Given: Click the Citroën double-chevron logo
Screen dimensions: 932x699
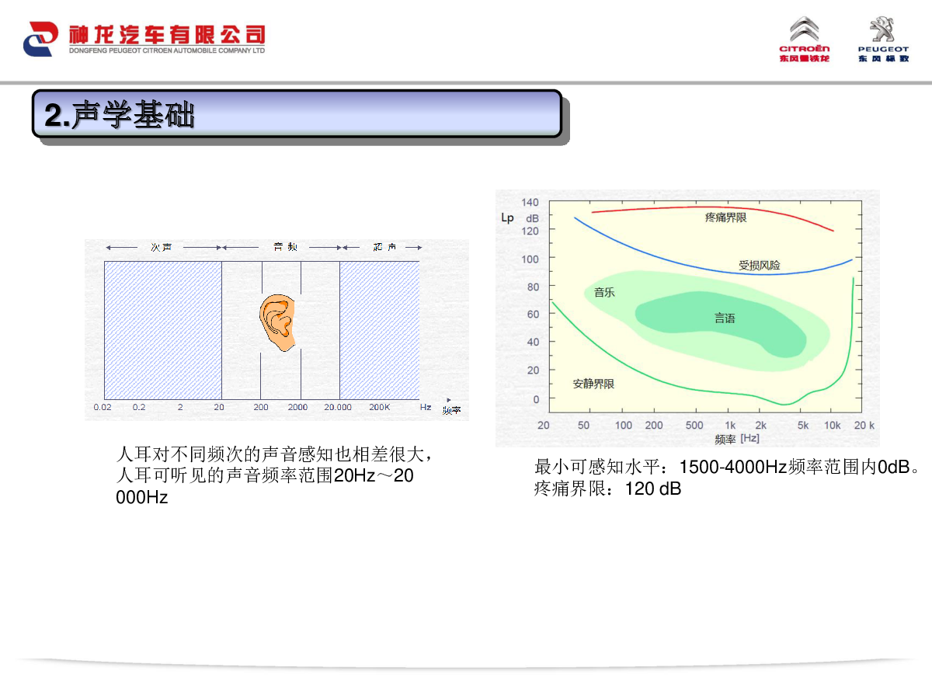Looking at the screenshot, I should (x=805, y=30).
